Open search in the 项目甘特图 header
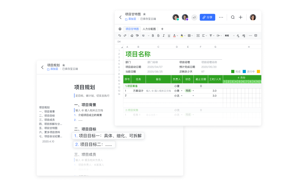Viewport: 298px width, 186px height. (233, 17)
